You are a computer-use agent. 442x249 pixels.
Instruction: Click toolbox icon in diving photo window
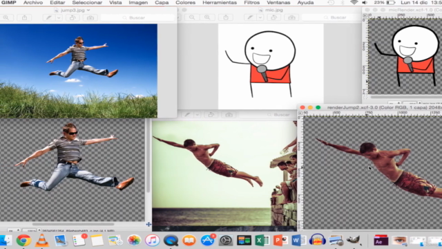pyautogui.click(x=229, y=115)
